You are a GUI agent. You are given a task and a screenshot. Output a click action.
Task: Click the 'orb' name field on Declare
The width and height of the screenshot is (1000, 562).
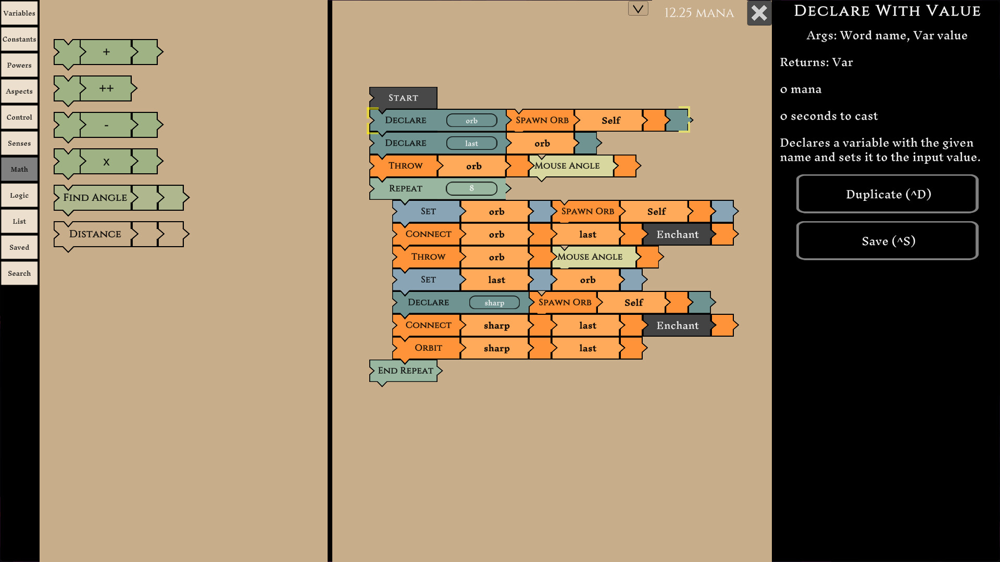pos(472,120)
